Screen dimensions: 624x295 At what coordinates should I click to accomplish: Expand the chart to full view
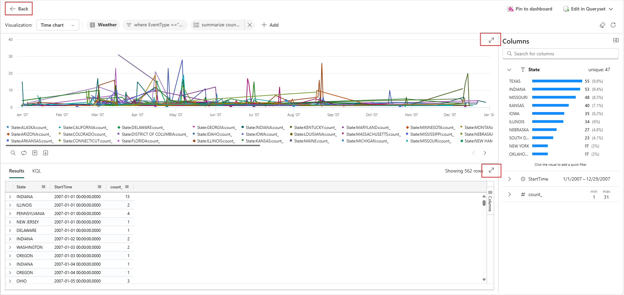point(491,40)
